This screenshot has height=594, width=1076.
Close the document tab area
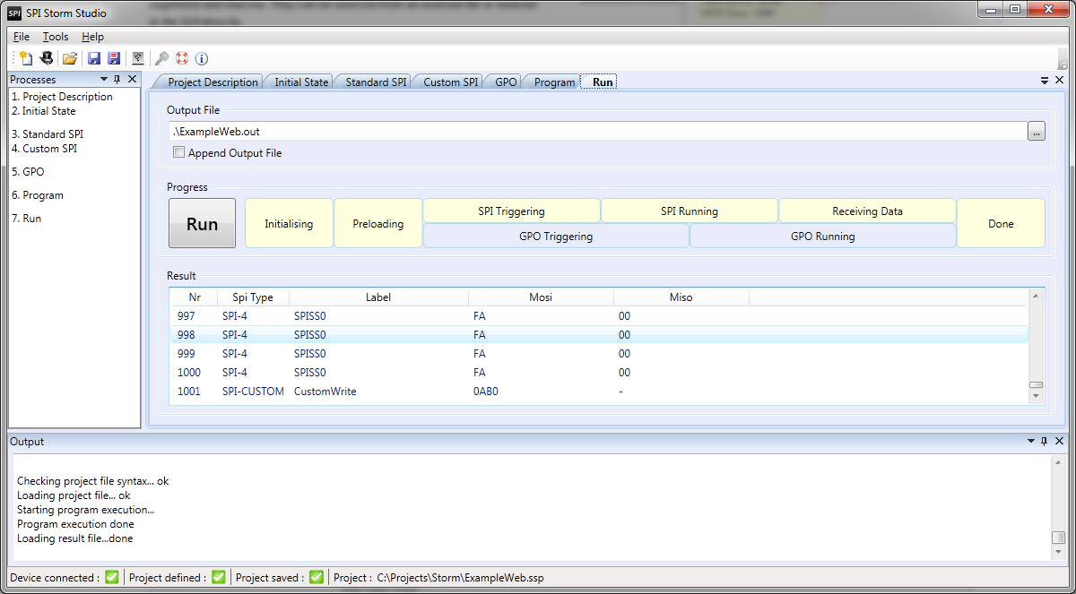tap(1059, 80)
